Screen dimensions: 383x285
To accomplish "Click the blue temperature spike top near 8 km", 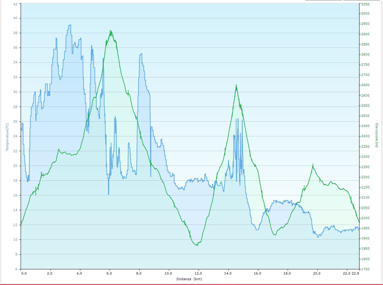I will (141, 54).
